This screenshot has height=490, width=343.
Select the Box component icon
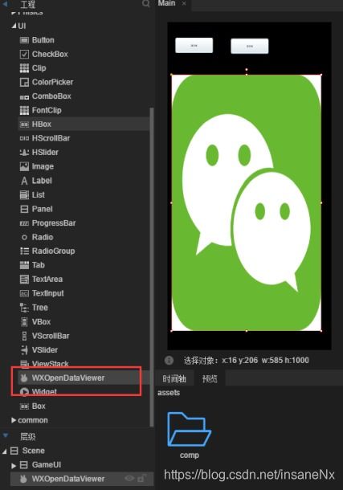[24, 406]
